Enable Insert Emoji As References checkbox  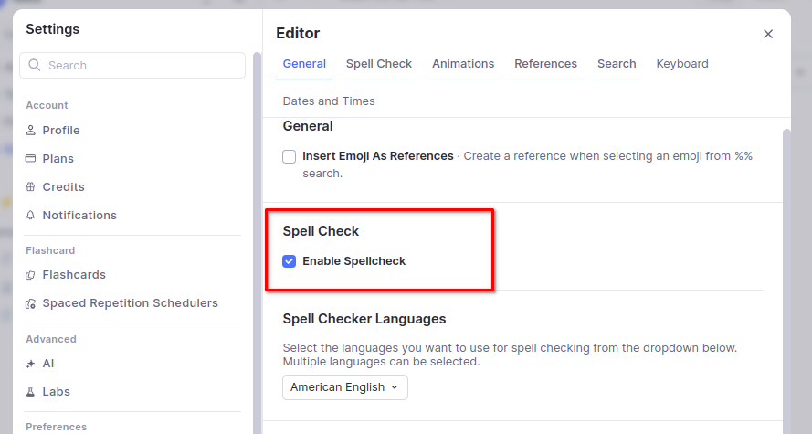tap(290, 156)
